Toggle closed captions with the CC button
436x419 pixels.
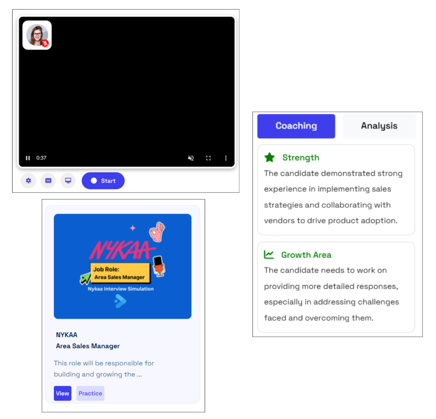tap(48, 181)
